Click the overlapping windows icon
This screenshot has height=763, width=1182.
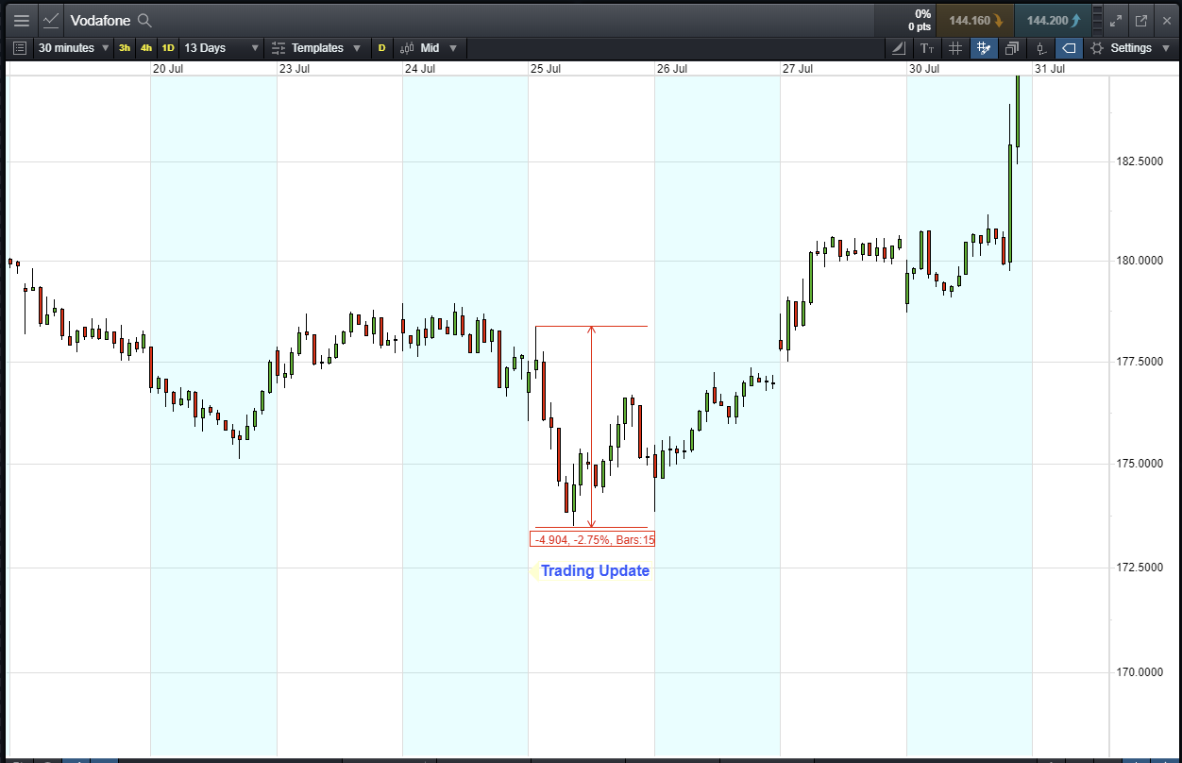coord(1012,48)
